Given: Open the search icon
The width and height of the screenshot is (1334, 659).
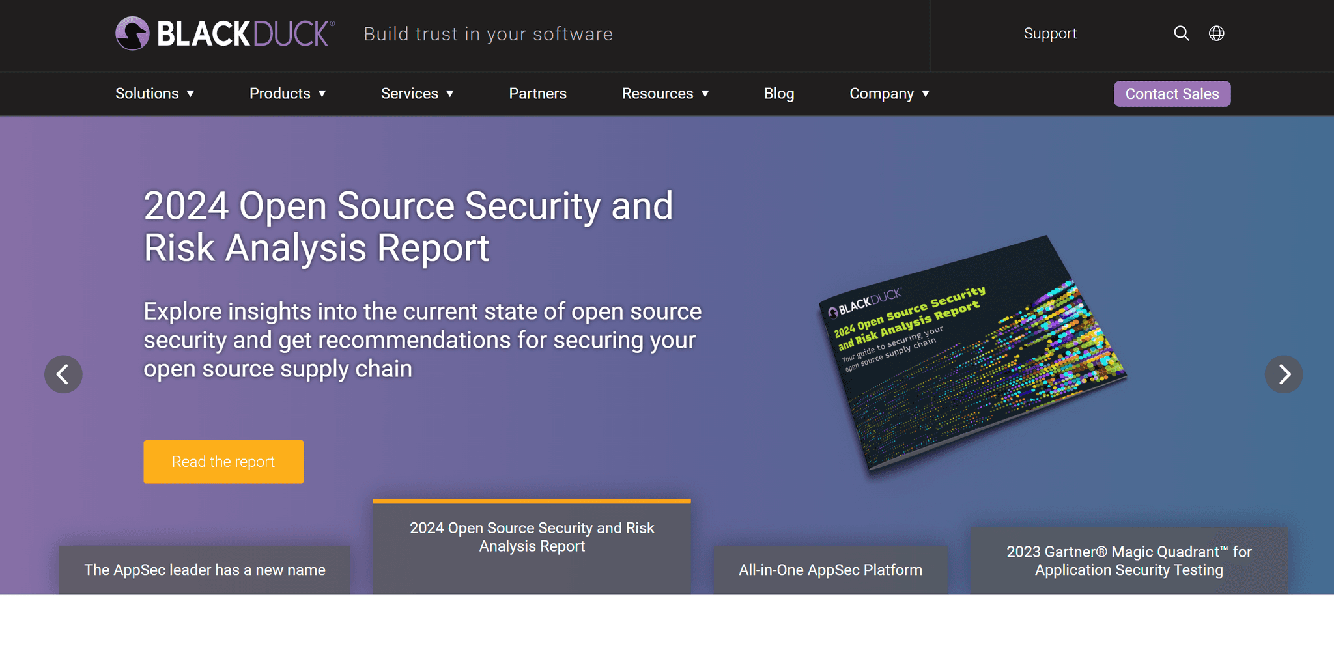Looking at the screenshot, I should click(1182, 33).
